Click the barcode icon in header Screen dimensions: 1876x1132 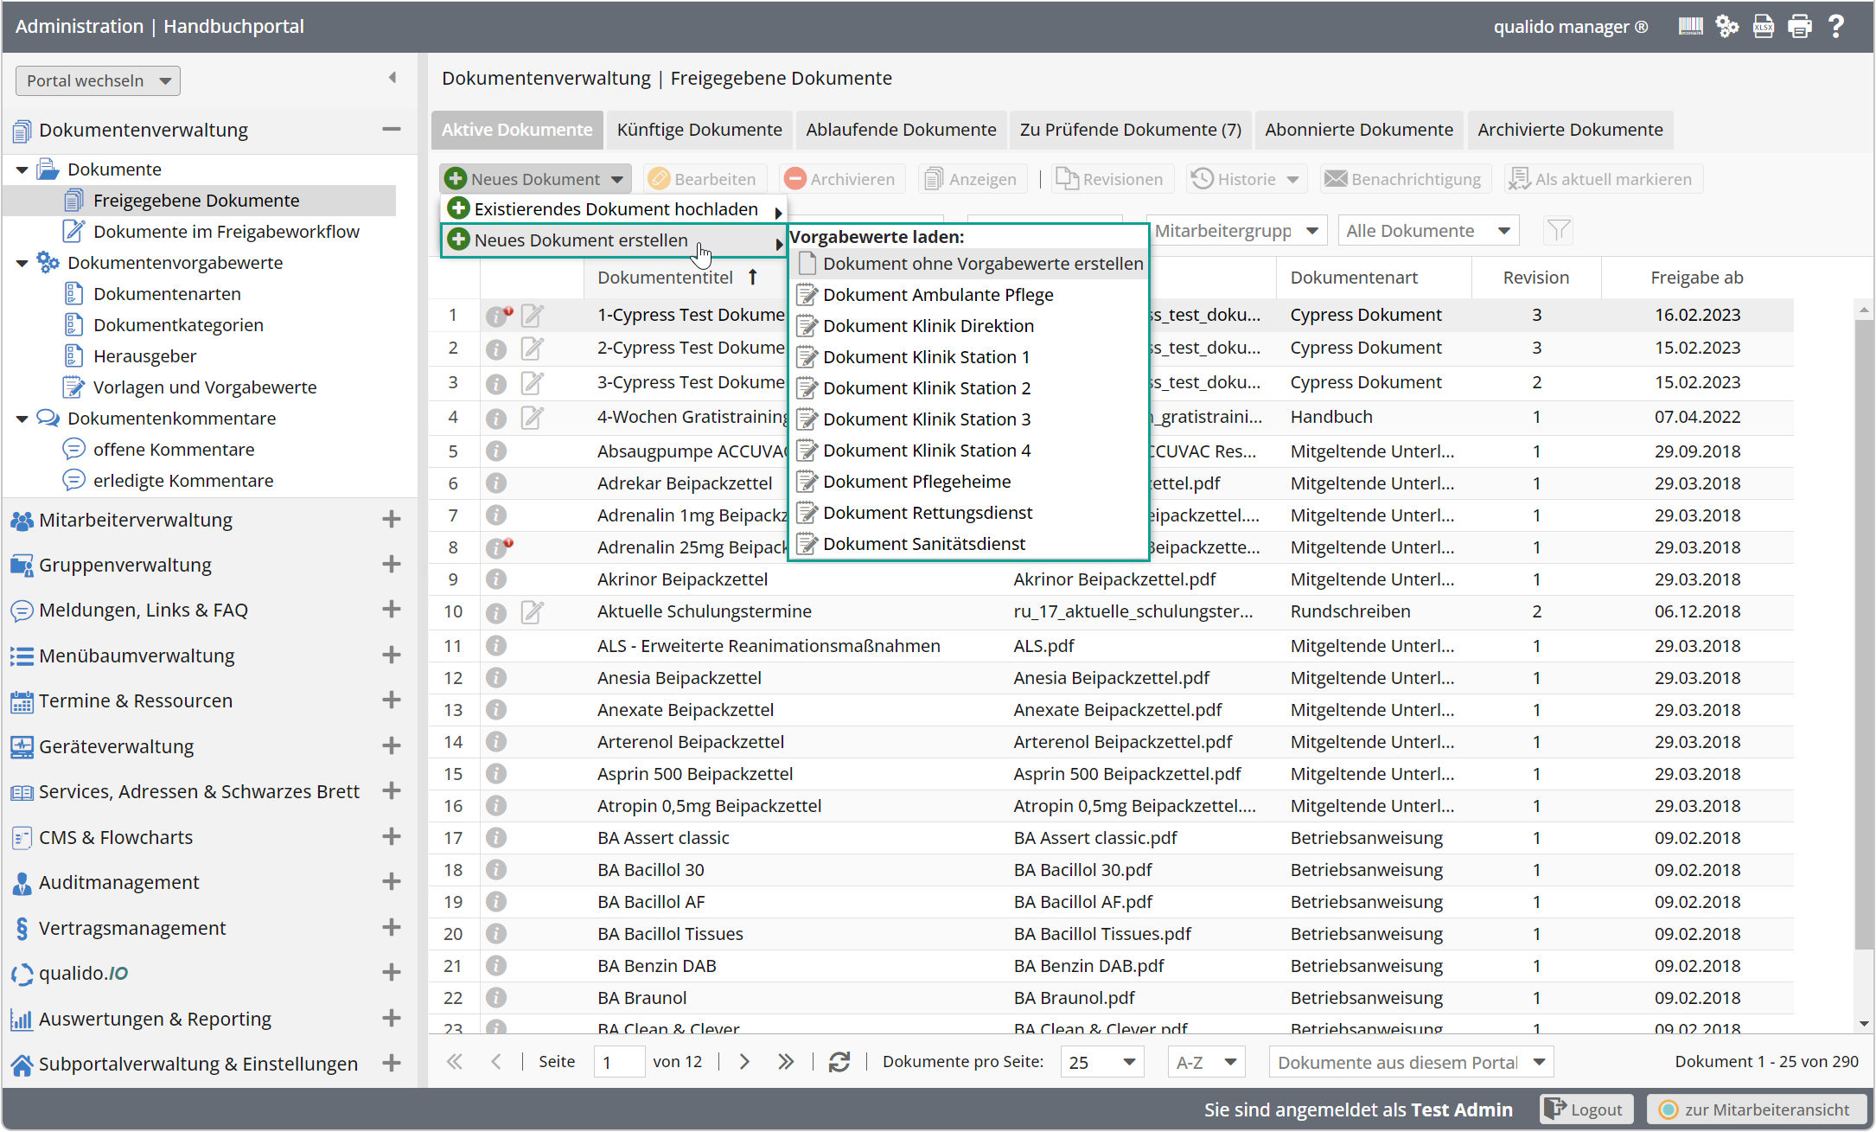tap(1690, 27)
